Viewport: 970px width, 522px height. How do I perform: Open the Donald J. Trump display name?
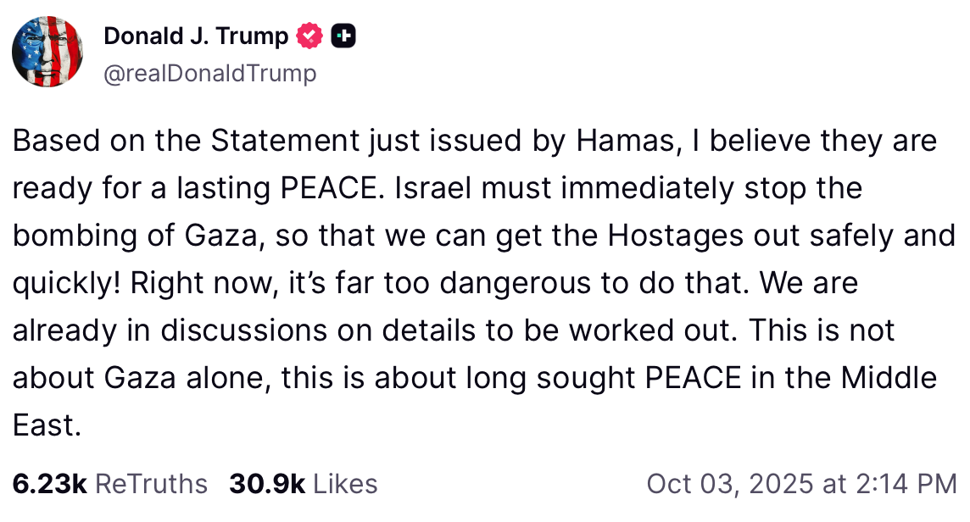point(196,36)
